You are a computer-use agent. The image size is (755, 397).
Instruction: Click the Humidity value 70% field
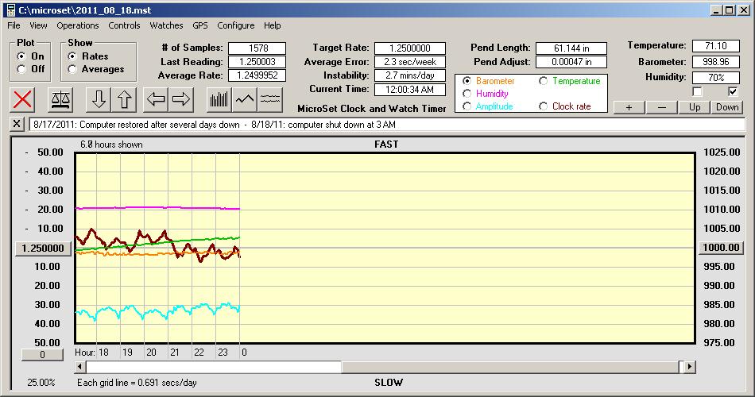click(x=715, y=77)
